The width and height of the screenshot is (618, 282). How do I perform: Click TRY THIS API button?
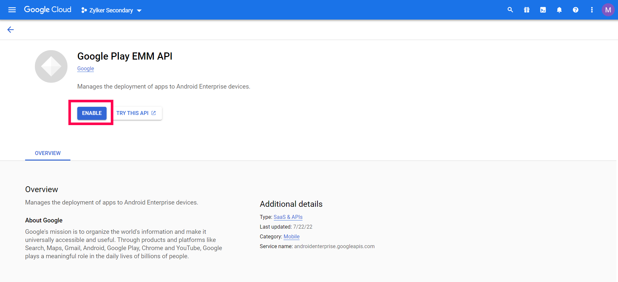click(x=136, y=113)
